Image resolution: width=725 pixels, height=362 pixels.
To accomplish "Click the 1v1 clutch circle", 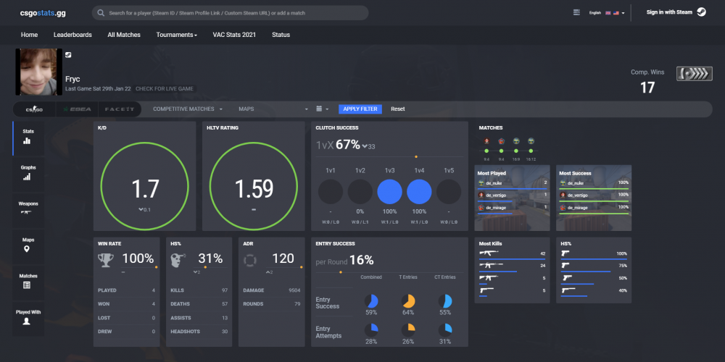I will 331,192.
